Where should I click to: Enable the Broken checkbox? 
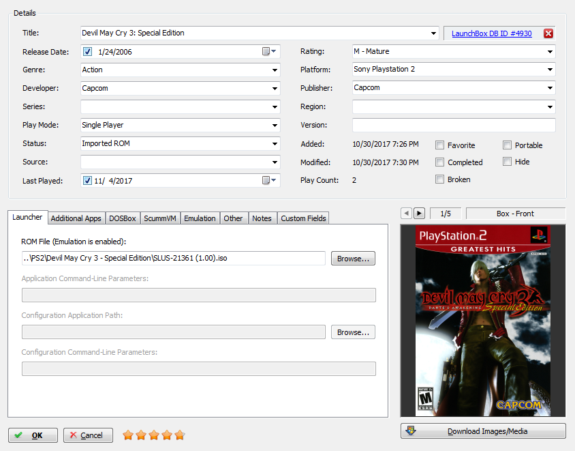439,179
